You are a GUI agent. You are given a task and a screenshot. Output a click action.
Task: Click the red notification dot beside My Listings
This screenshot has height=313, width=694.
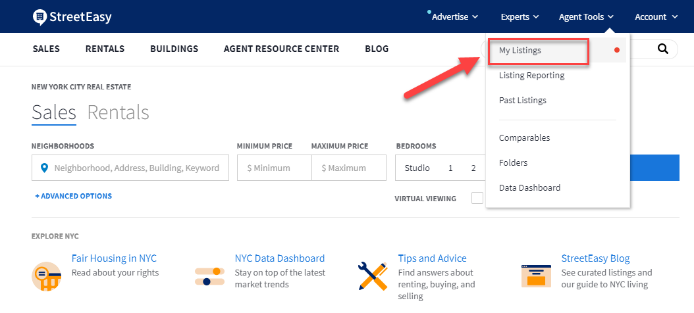(617, 51)
